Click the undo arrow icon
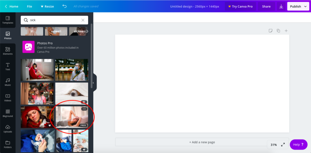The image size is (311, 153). tap(64, 6)
